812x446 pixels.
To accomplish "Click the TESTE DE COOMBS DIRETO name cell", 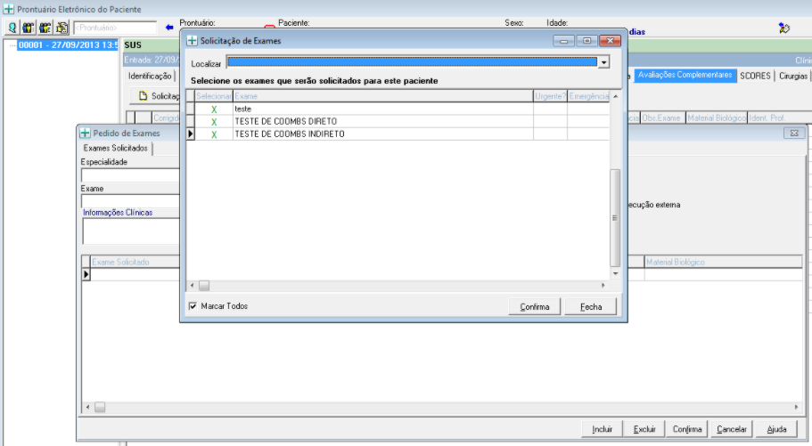I will pos(383,122).
